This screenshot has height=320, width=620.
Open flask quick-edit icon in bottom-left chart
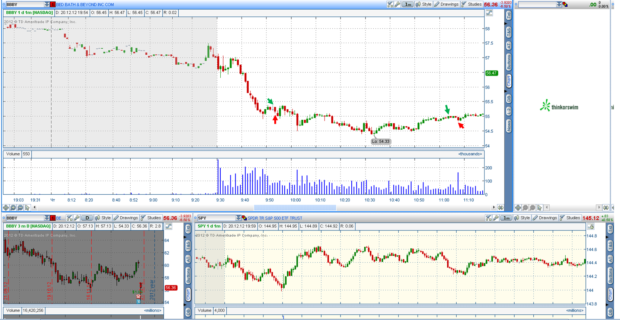click(70, 218)
